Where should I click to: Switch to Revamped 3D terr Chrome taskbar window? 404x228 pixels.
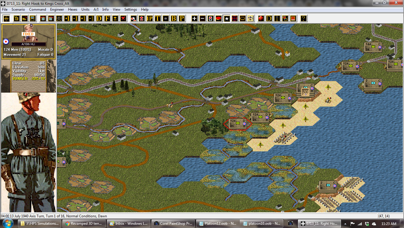tap(85, 224)
